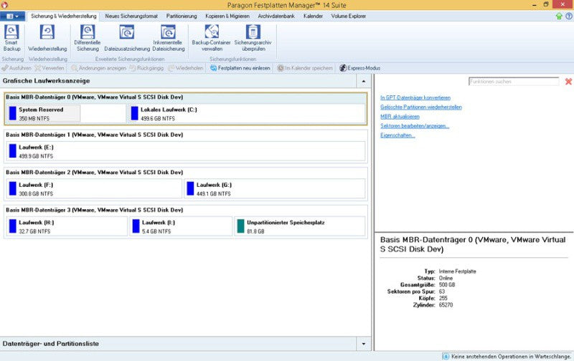Minimize the Paragon window

[x=535, y=5]
